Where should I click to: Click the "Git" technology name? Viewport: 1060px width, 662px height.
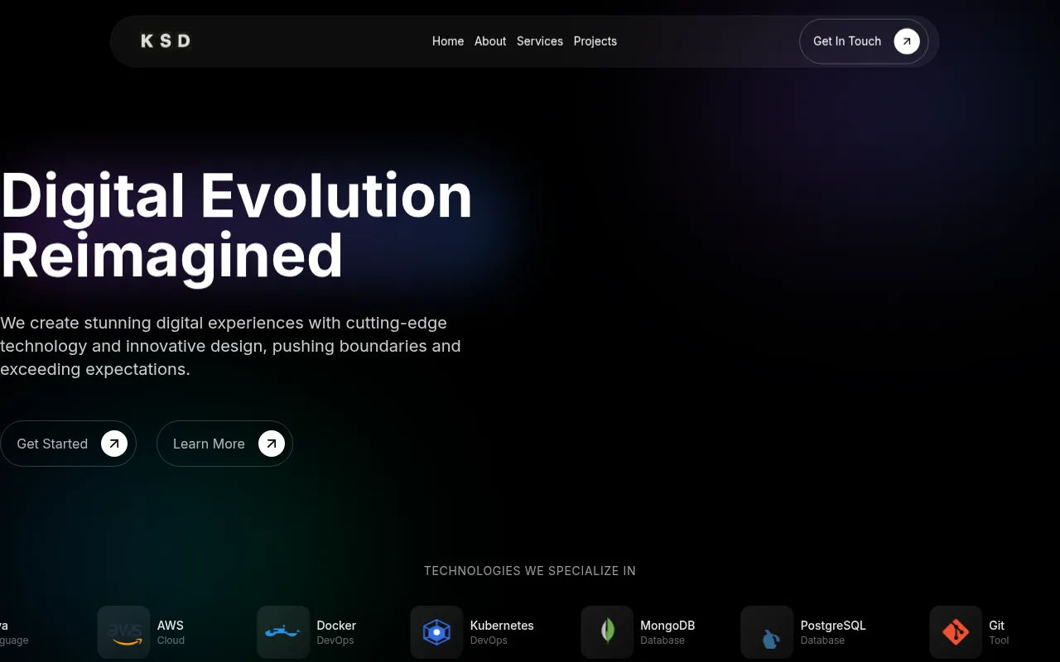tap(997, 626)
